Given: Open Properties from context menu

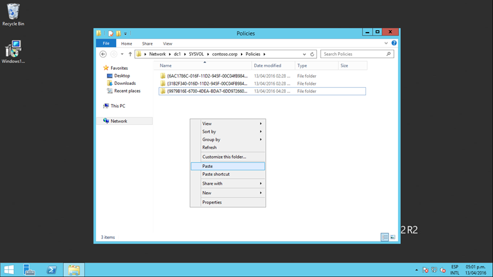Looking at the screenshot, I should [228, 202].
